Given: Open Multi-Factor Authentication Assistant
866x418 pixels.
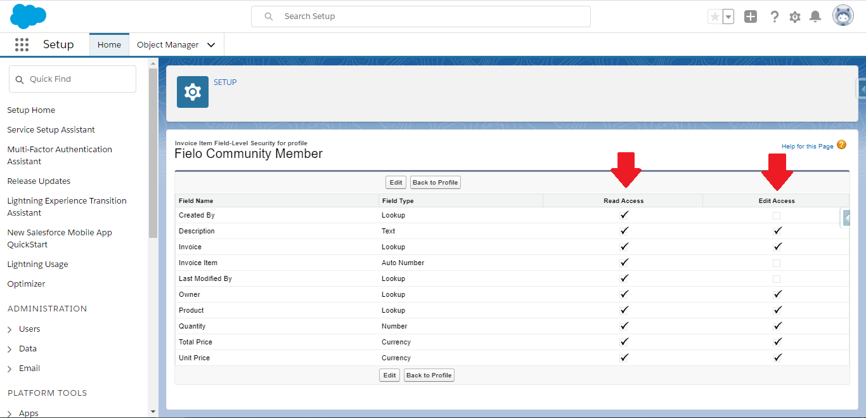Looking at the screenshot, I should tap(60, 155).
